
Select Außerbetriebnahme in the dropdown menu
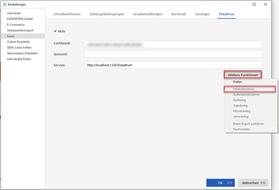(246, 95)
